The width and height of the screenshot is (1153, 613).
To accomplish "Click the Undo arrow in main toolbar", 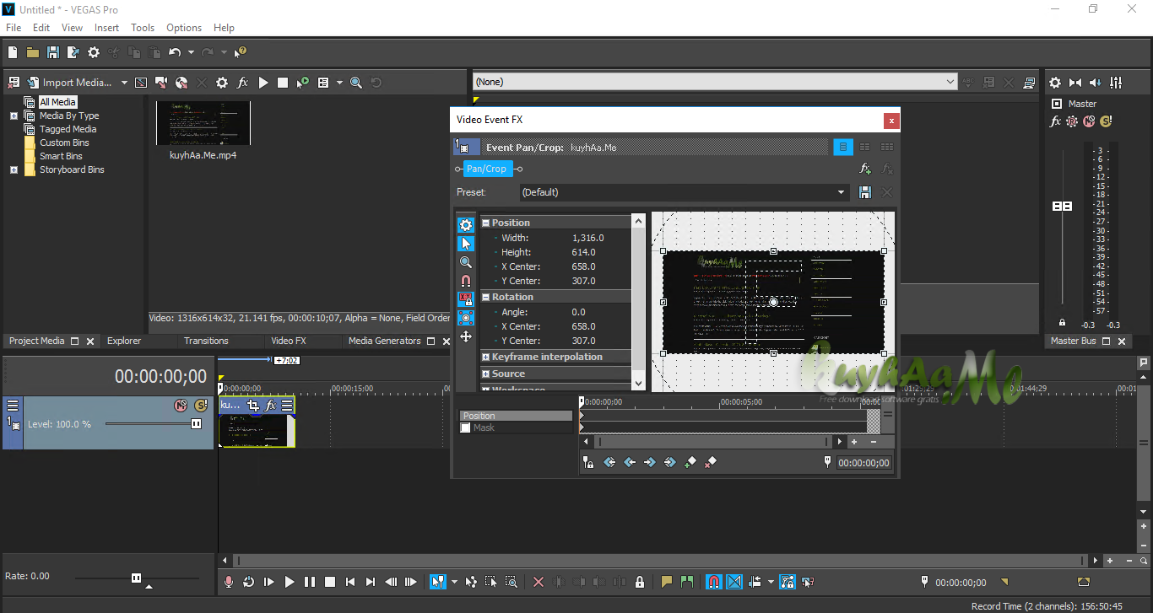I will [174, 52].
